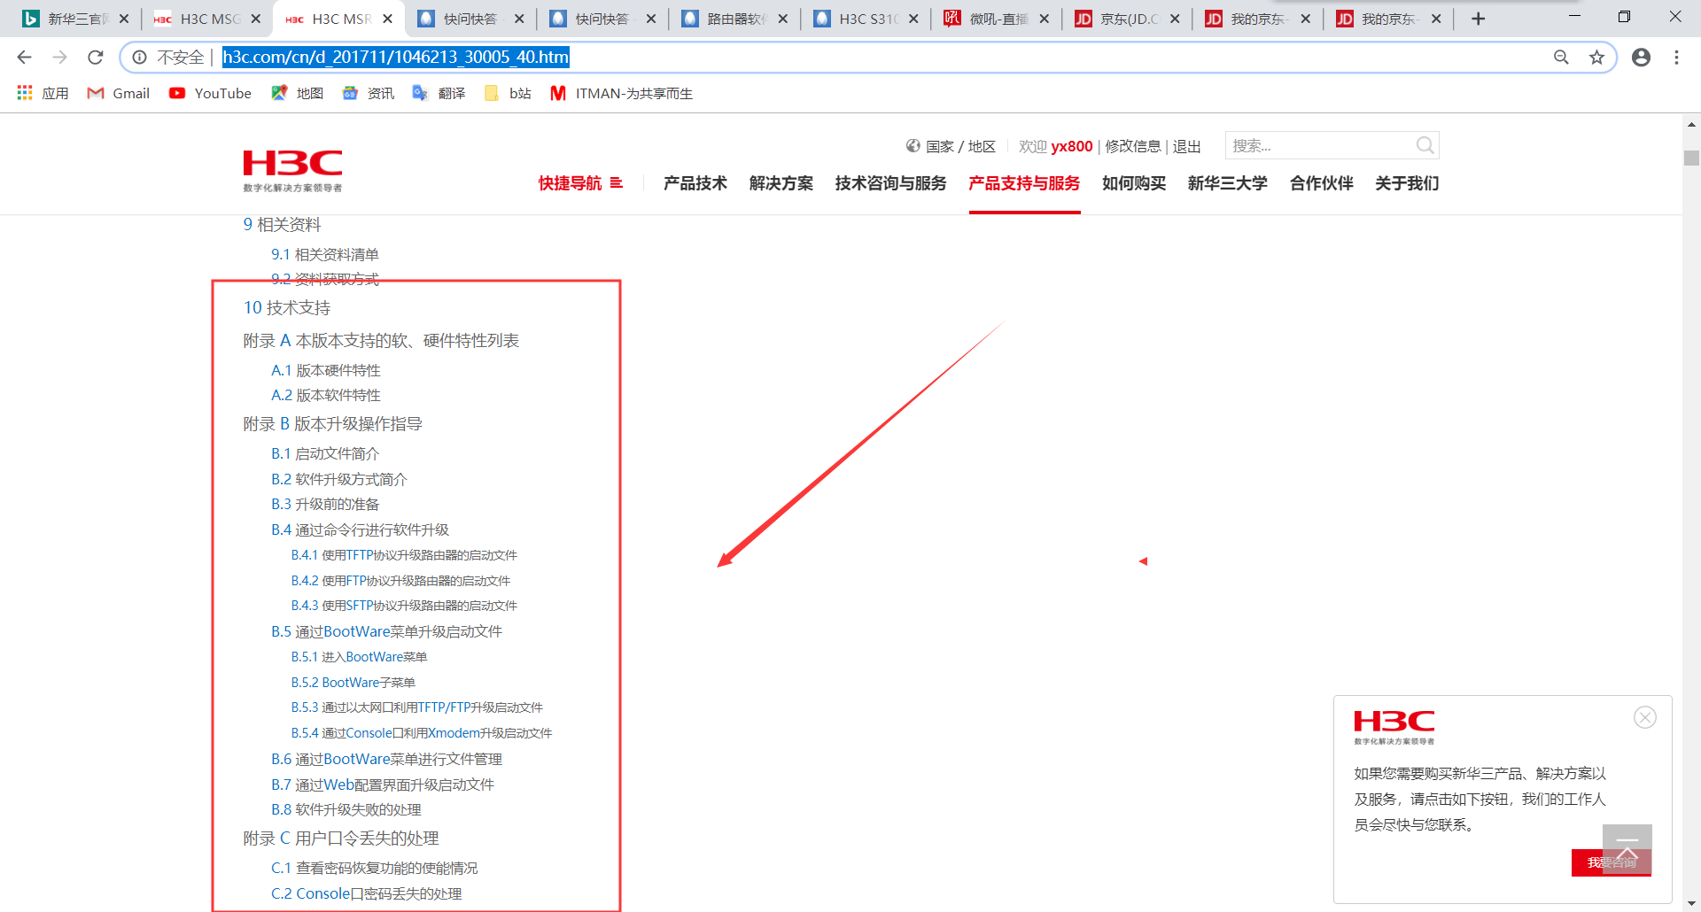The height and width of the screenshot is (912, 1701).
Task: Open the 关于我们 menu
Action: coord(1407,183)
